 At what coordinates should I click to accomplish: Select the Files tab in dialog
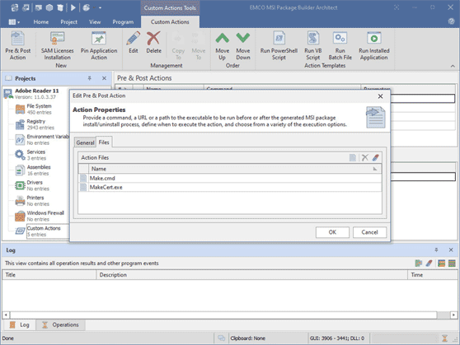(x=104, y=142)
